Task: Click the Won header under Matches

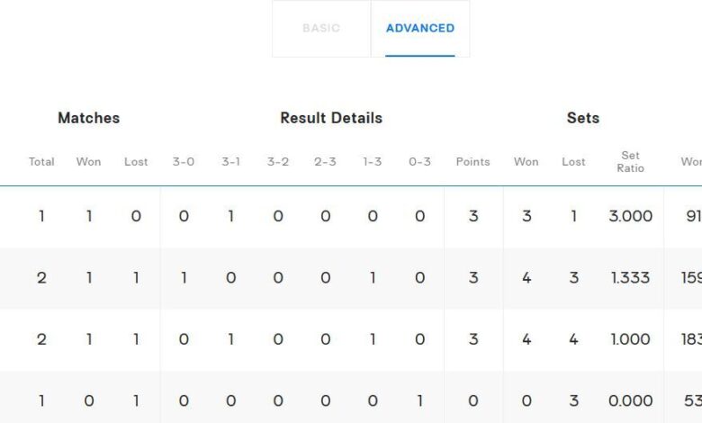Action: pos(88,162)
